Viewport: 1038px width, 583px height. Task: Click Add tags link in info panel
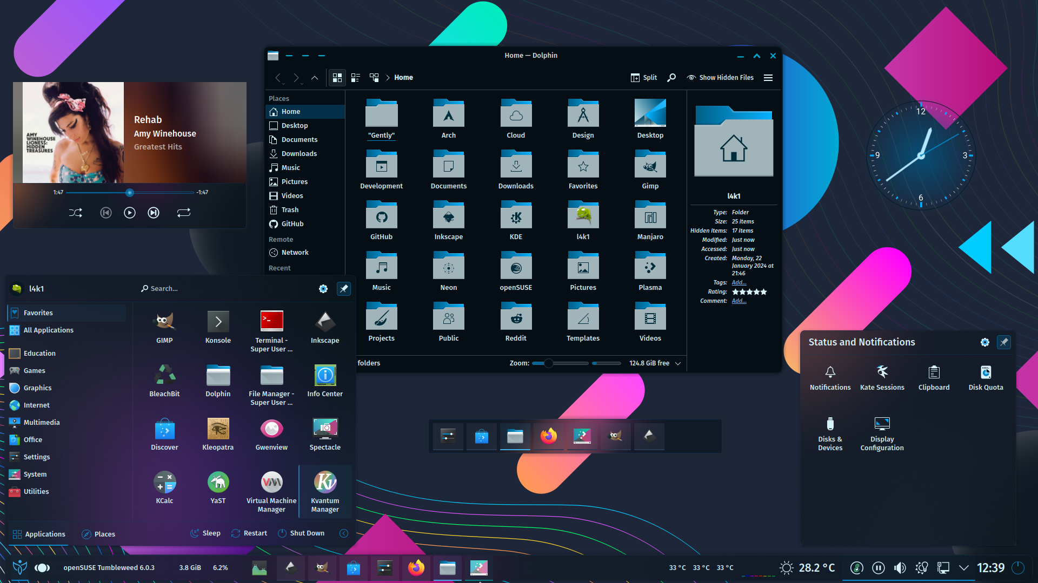[739, 282]
